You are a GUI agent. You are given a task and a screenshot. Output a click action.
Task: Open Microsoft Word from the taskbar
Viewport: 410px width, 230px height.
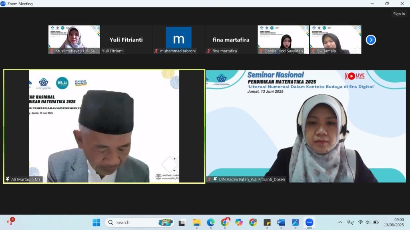click(x=281, y=222)
